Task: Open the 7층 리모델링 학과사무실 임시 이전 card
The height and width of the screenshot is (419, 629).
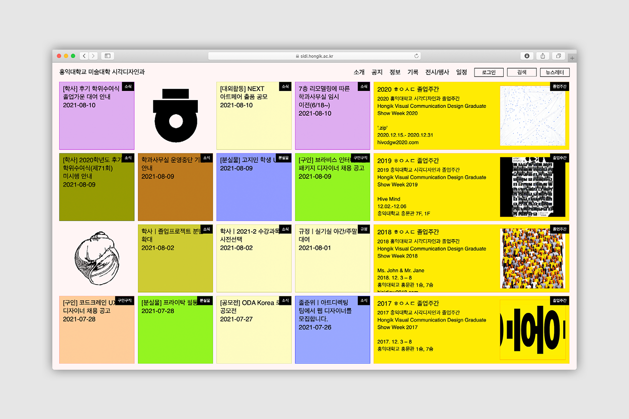Action: 332,116
